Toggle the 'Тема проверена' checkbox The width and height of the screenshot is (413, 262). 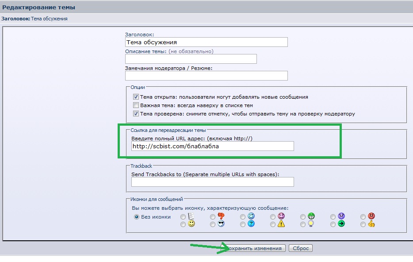point(136,114)
